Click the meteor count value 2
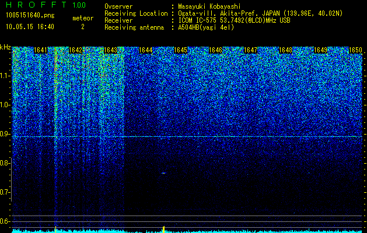 (x=83, y=27)
